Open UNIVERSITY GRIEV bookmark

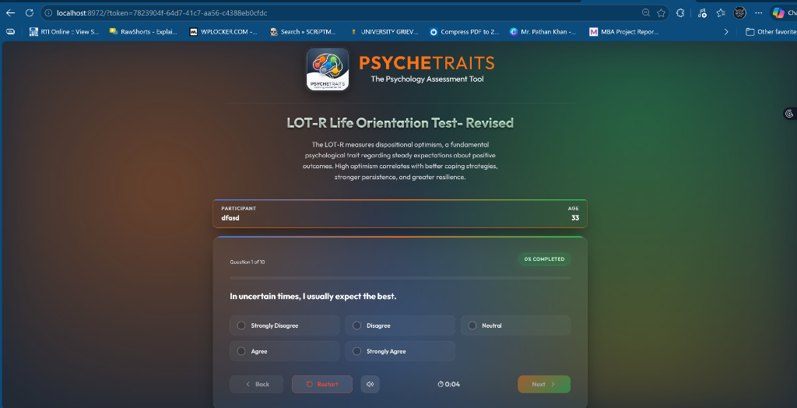(384, 32)
